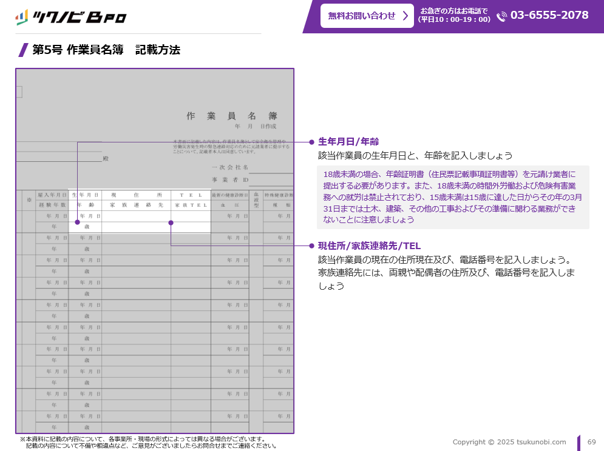Click the 最新の健康診断日 header cell
The height and width of the screenshot is (451, 604).
(229, 195)
